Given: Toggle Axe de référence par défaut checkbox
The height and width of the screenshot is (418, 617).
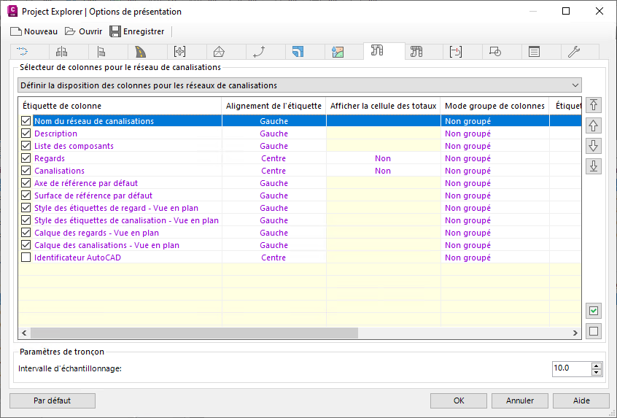Looking at the screenshot, I should click(x=26, y=183).
